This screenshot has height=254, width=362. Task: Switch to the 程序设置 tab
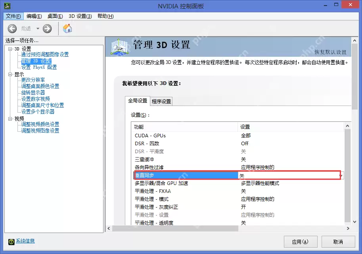coord(161,101)
